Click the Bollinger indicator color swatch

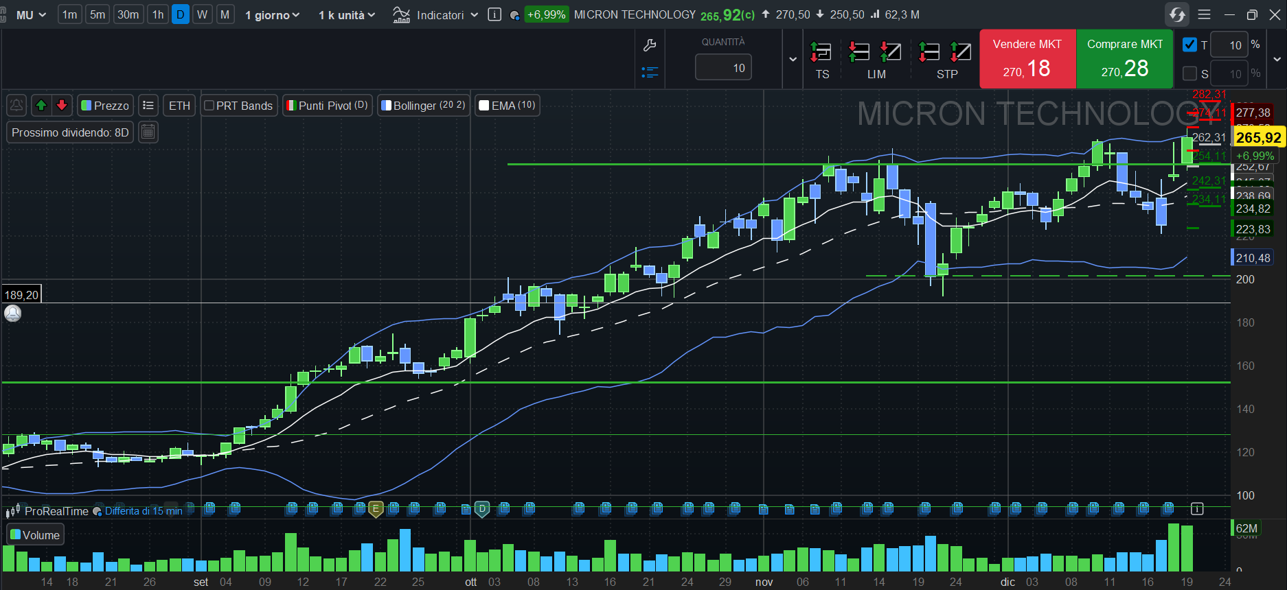tap(387, 106)
